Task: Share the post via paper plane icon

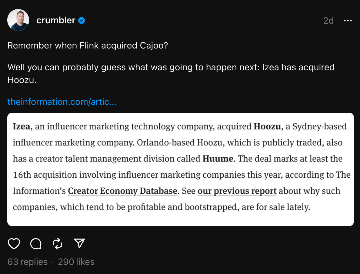Action: click(x=79, y=243)
